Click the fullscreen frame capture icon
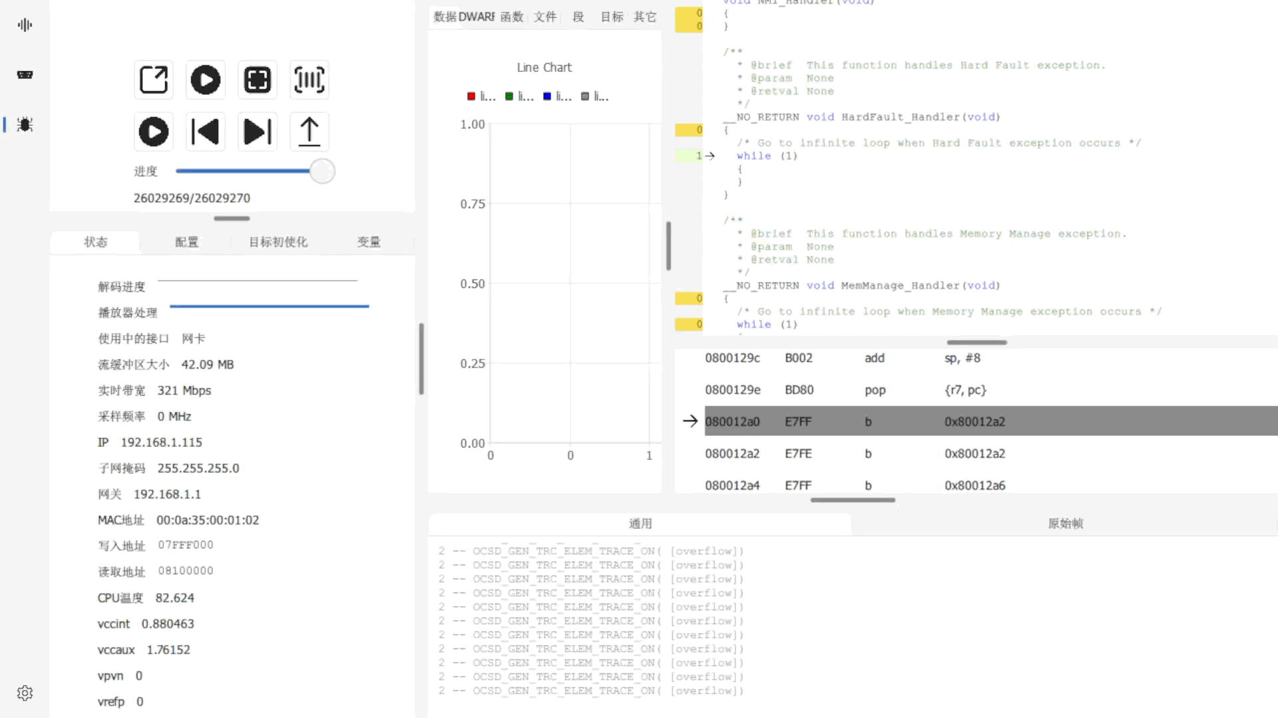Viewport: 1278px width, 718px height. click(x=258, y=80)
